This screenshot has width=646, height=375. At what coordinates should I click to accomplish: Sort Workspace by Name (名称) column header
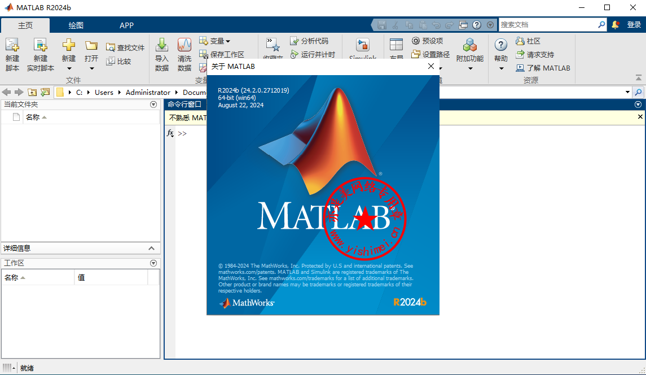pos(38,277)
